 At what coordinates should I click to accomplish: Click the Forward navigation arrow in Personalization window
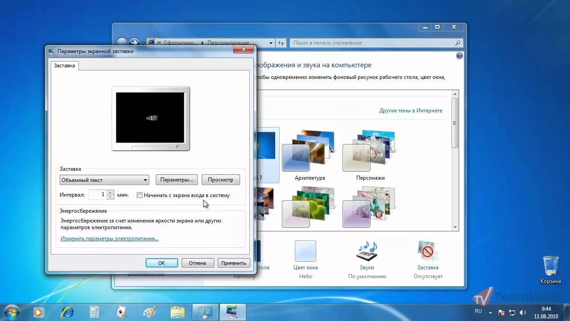click(134, 42)
